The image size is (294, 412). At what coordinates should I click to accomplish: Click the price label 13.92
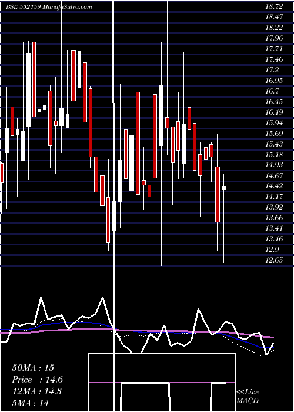(275, 207)
